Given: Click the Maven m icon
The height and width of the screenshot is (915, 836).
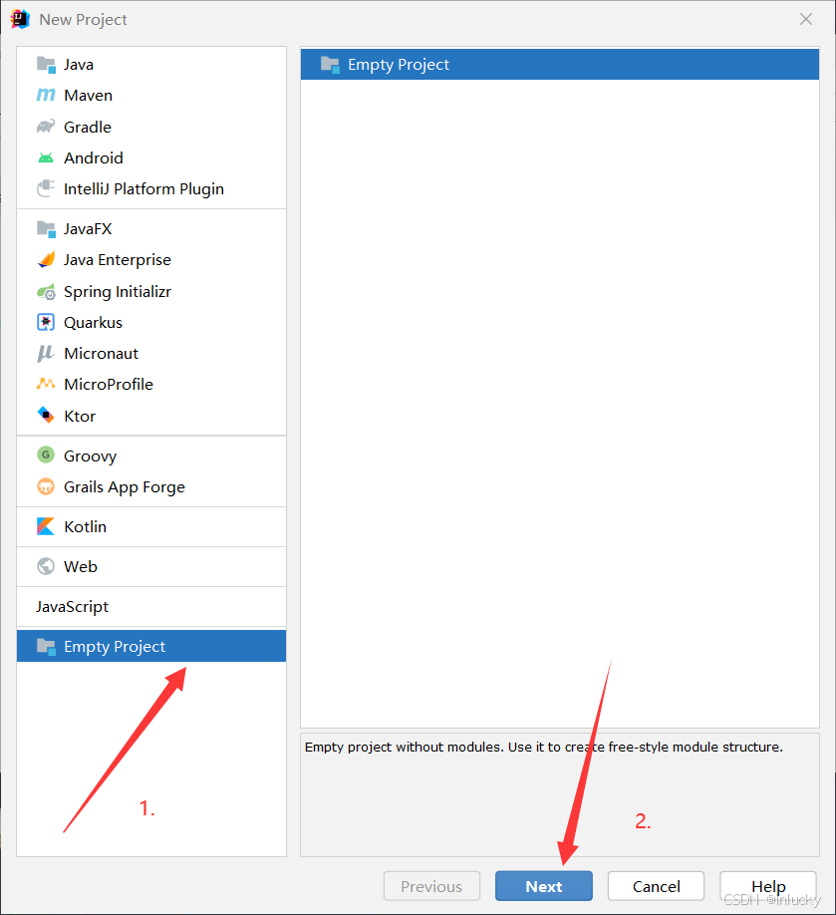Looking at the screenshot, I should click(x=46, y=95).
